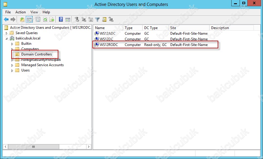The height and width of the screenshot is (159, 263).
Task: Select the Computers tree item
Action: [30, 49]
